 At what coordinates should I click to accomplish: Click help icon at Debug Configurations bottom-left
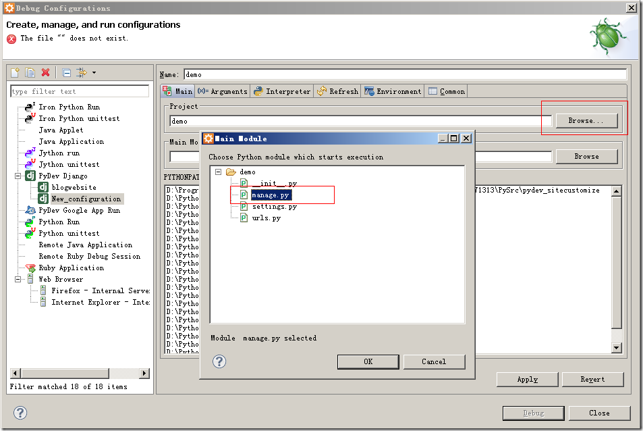20,413
